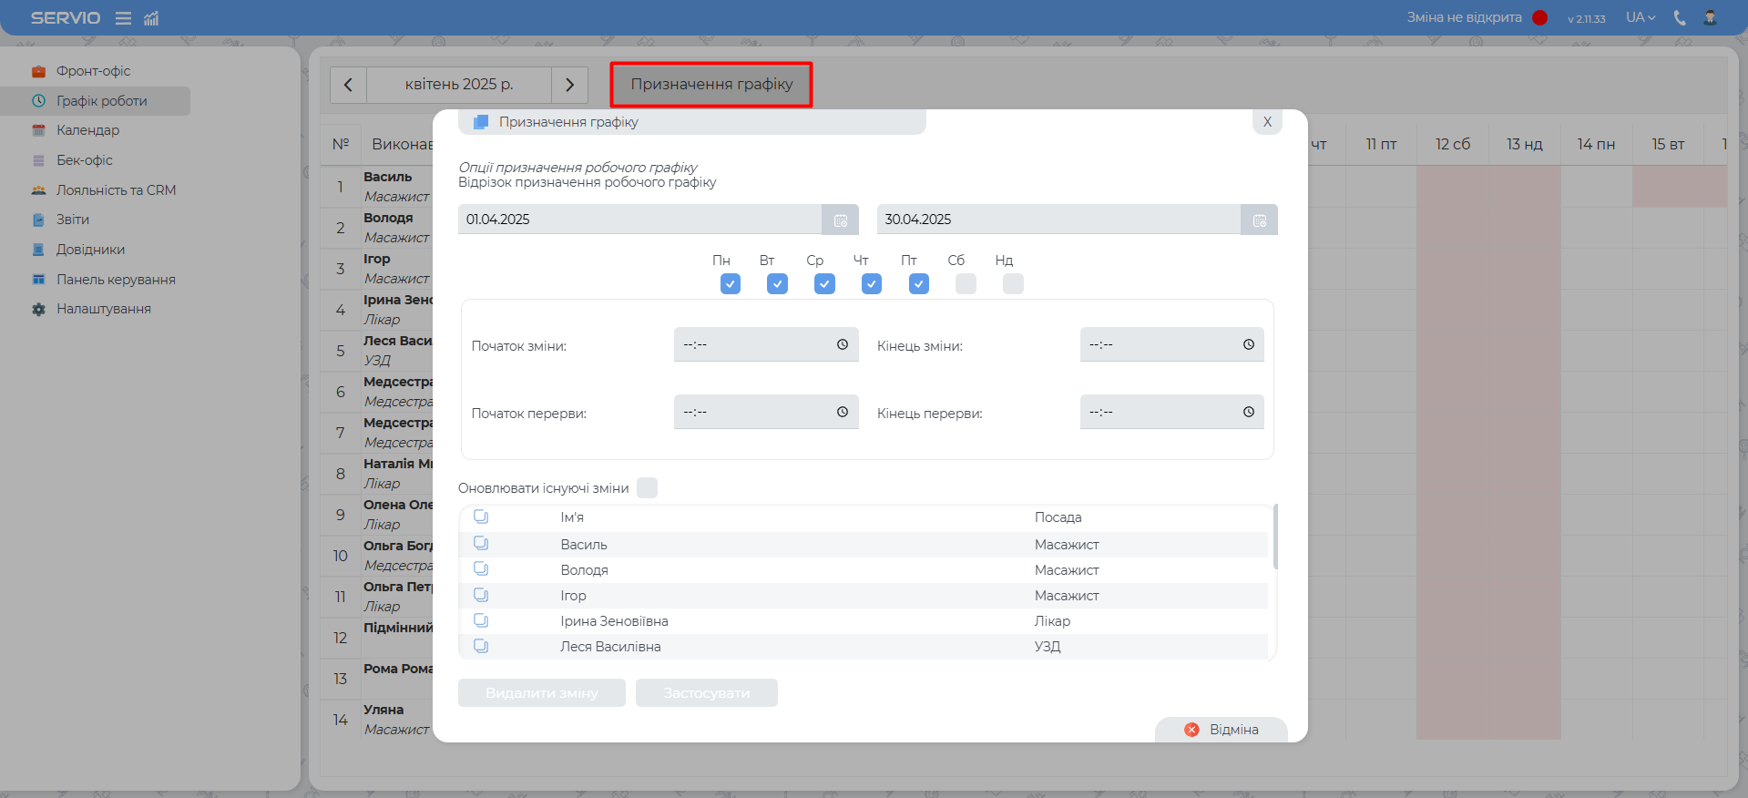The image size is (1748, 798).
Task: Open Календар in the sidebar menu
Action: coord(87,130)
